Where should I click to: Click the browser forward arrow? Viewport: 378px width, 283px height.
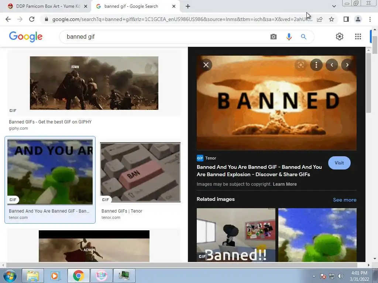pos(20,19)
